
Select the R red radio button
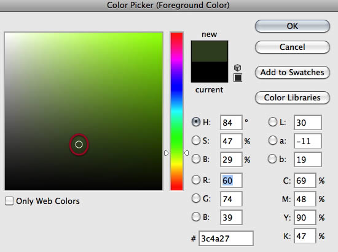tap(196, 180)
